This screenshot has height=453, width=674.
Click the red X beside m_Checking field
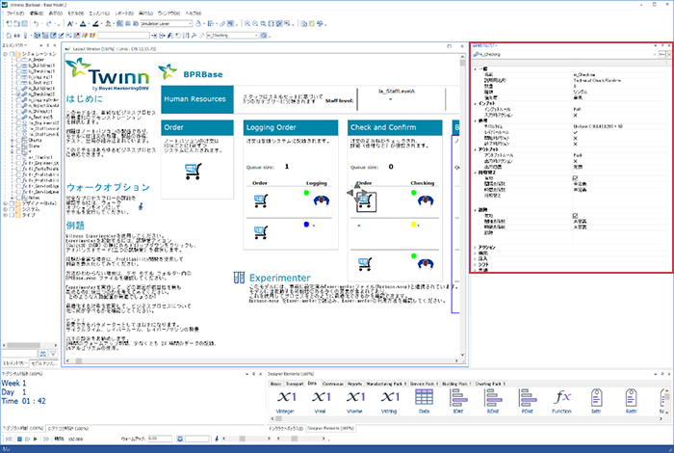tap(669, 55)
